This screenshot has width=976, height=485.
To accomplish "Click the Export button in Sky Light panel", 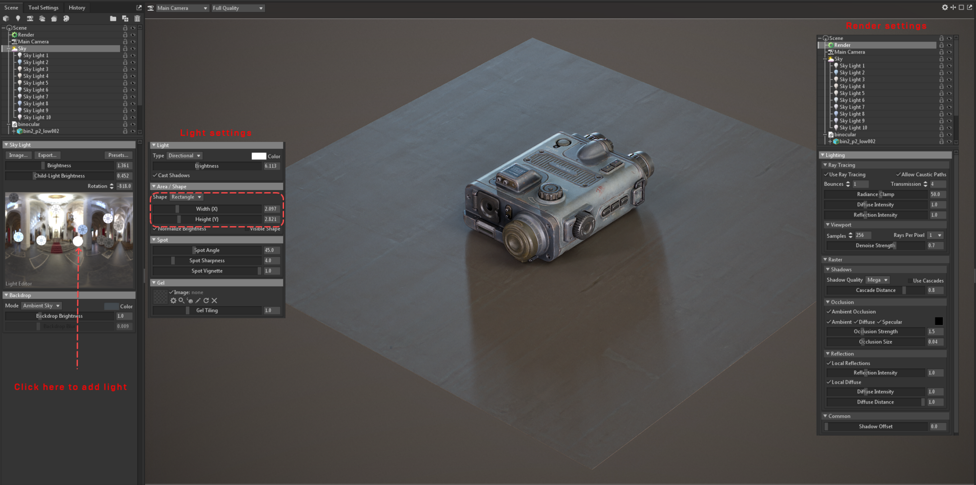I will [47, 155].
